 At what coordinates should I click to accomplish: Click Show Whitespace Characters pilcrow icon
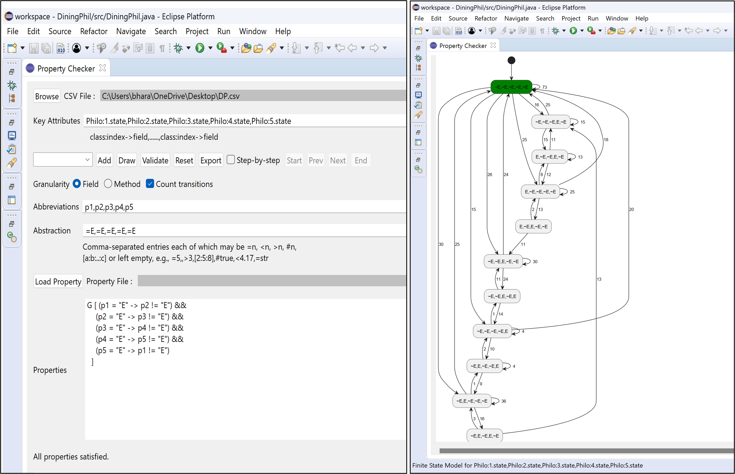tap(162, 48)
